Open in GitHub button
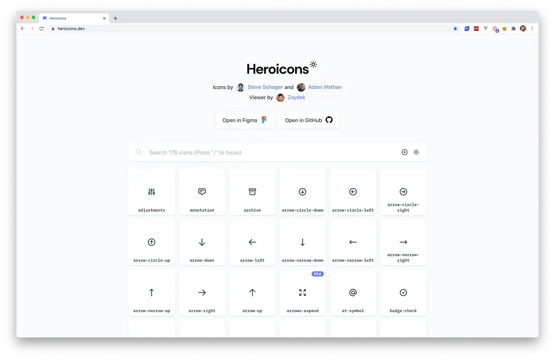Image resolution: width=555 pixels, height=359 pixels. 309,121
